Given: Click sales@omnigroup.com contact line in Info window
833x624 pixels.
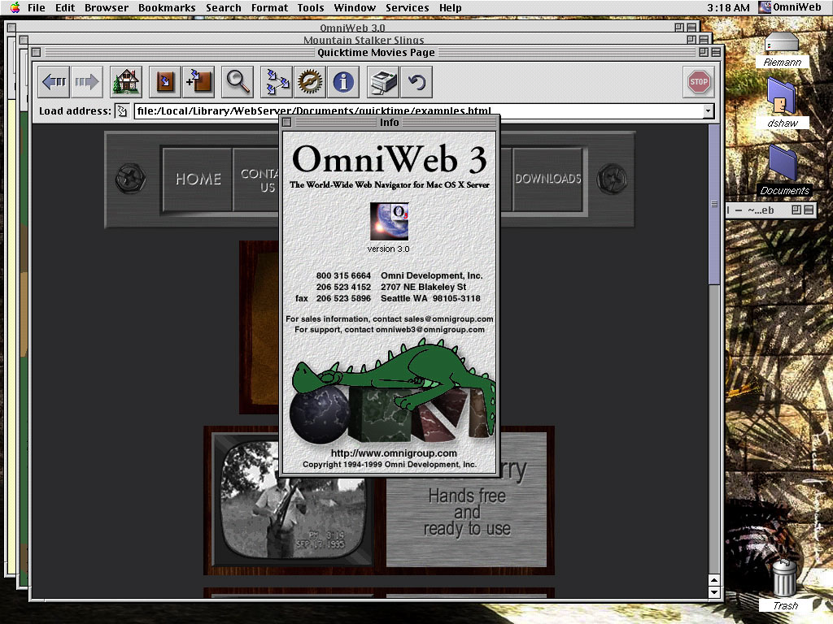Looking at the screenshot, I should tap(390, 318).
